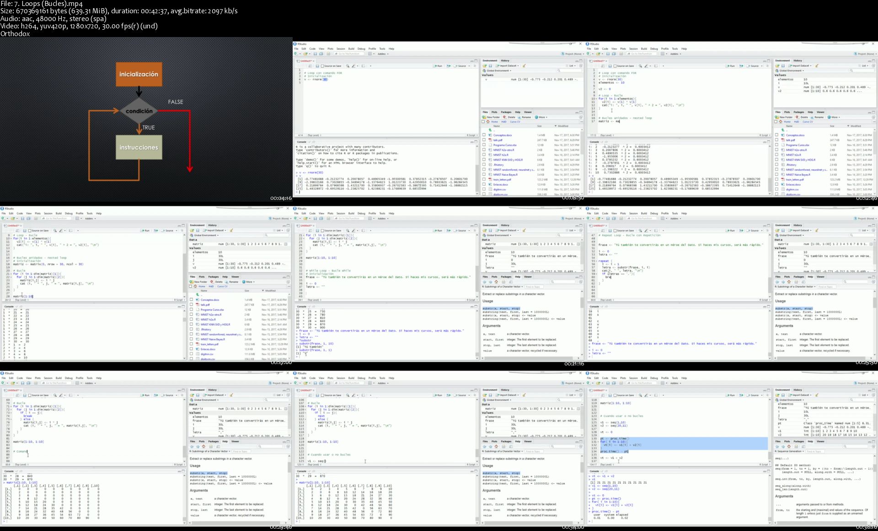Toggle Source on Save checkbox in 00:08:30 frame

[x=322, y=66]
